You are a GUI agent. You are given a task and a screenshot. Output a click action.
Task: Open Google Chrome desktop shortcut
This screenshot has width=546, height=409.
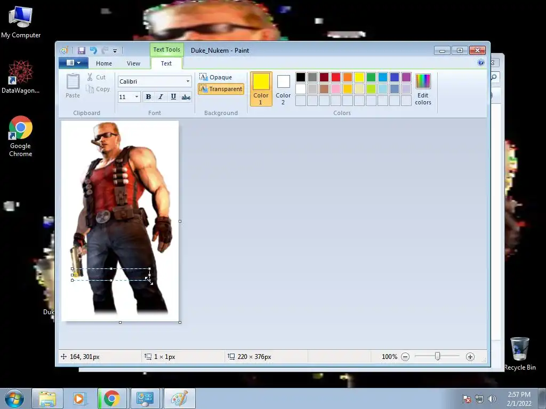point(21,136)
